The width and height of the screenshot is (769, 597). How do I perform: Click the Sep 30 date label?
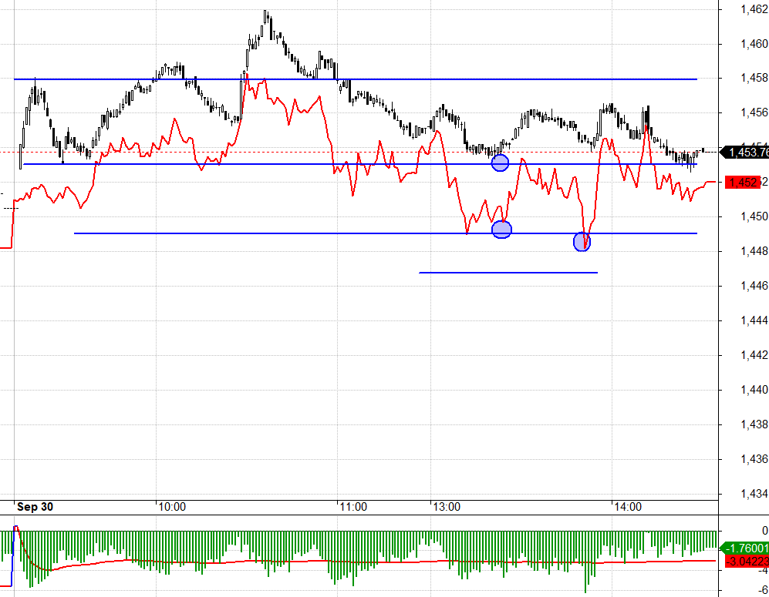(35, 506)
